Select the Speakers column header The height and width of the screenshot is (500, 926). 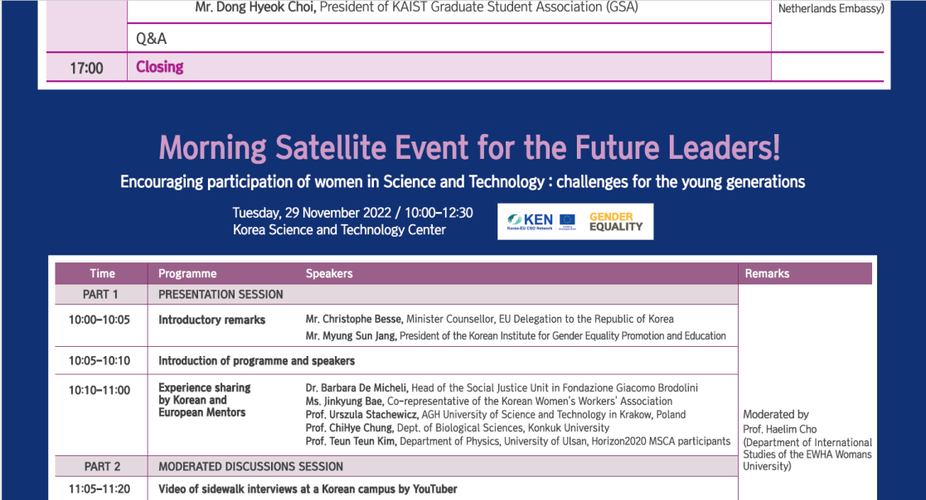coord(329,273)
